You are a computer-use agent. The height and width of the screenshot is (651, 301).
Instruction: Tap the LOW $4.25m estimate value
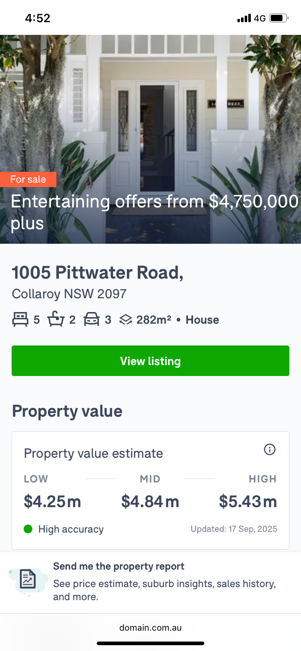coord(52,501)
